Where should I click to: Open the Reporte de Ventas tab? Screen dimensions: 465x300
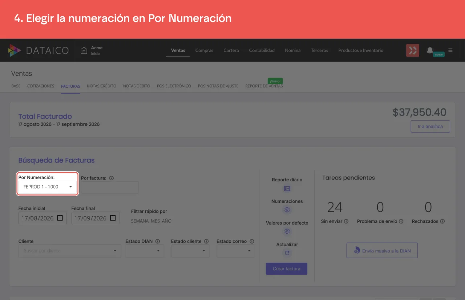(264, 86)
